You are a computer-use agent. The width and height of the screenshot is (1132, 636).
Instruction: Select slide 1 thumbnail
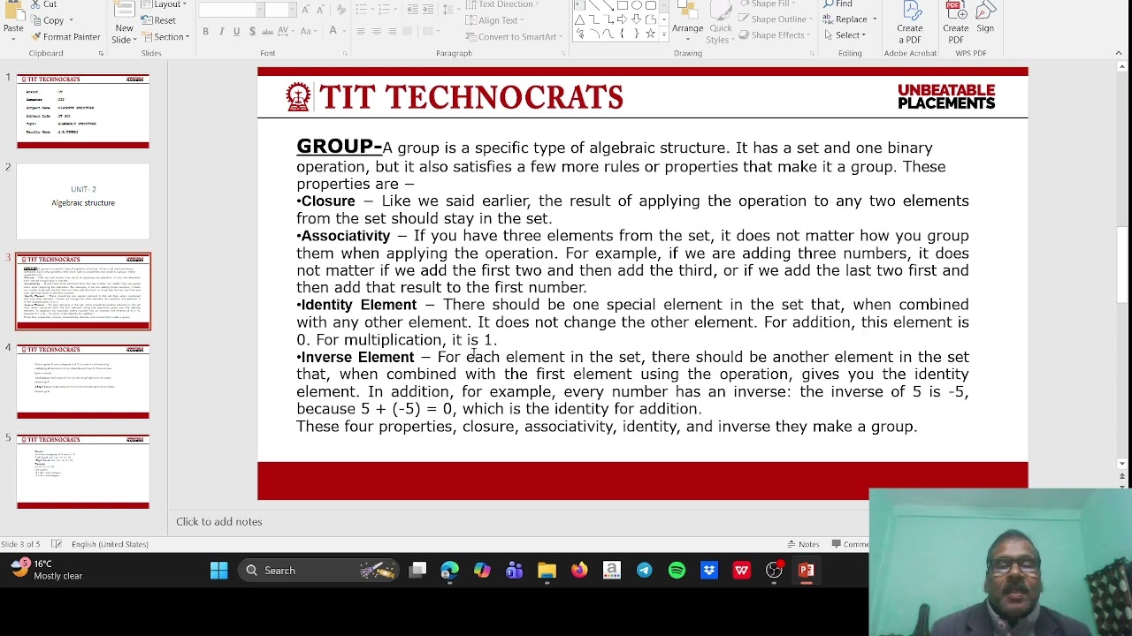pyautogui.click(x=83, y=111)
